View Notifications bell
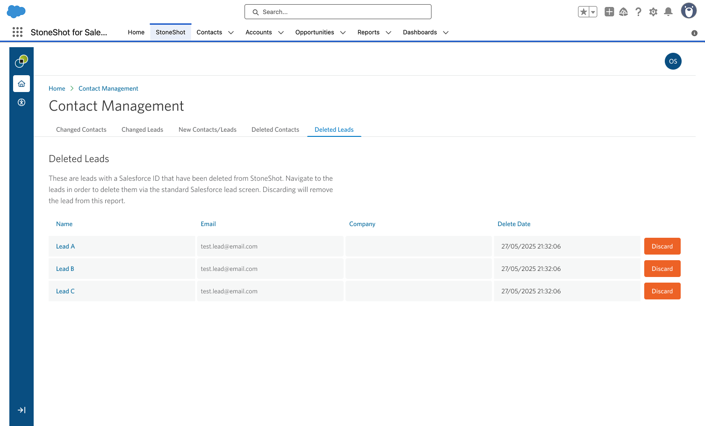The width and height of the screenshot is (705, 426). coord(668,12)
